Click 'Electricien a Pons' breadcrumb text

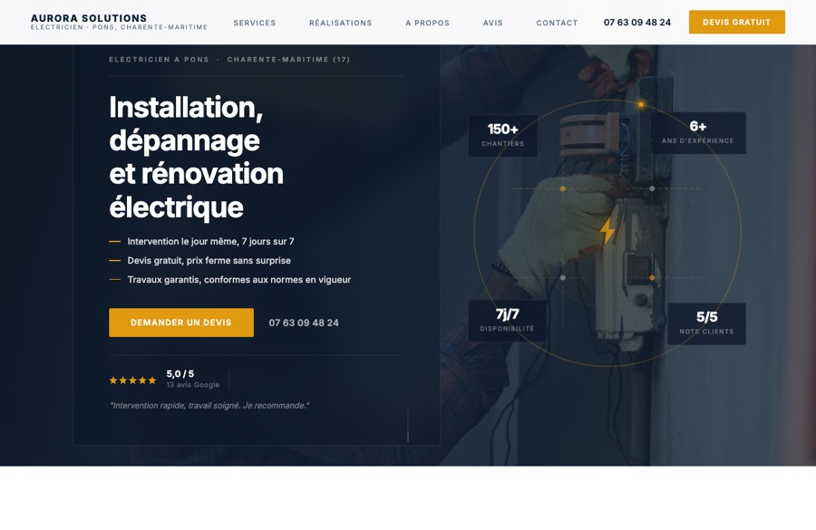click(x=159, y=59)
